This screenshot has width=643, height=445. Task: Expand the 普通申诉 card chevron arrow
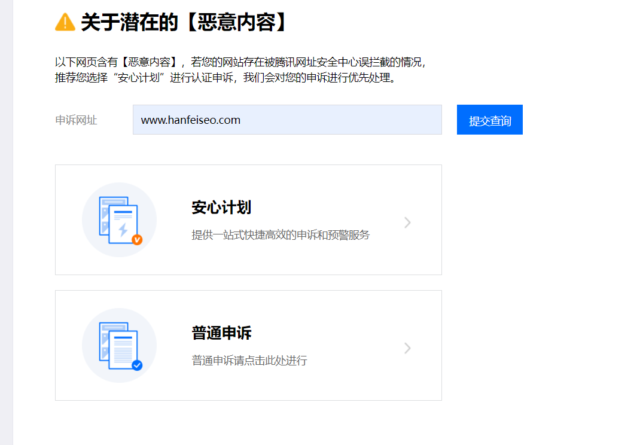pyautogui.click(x=407, y=348)
